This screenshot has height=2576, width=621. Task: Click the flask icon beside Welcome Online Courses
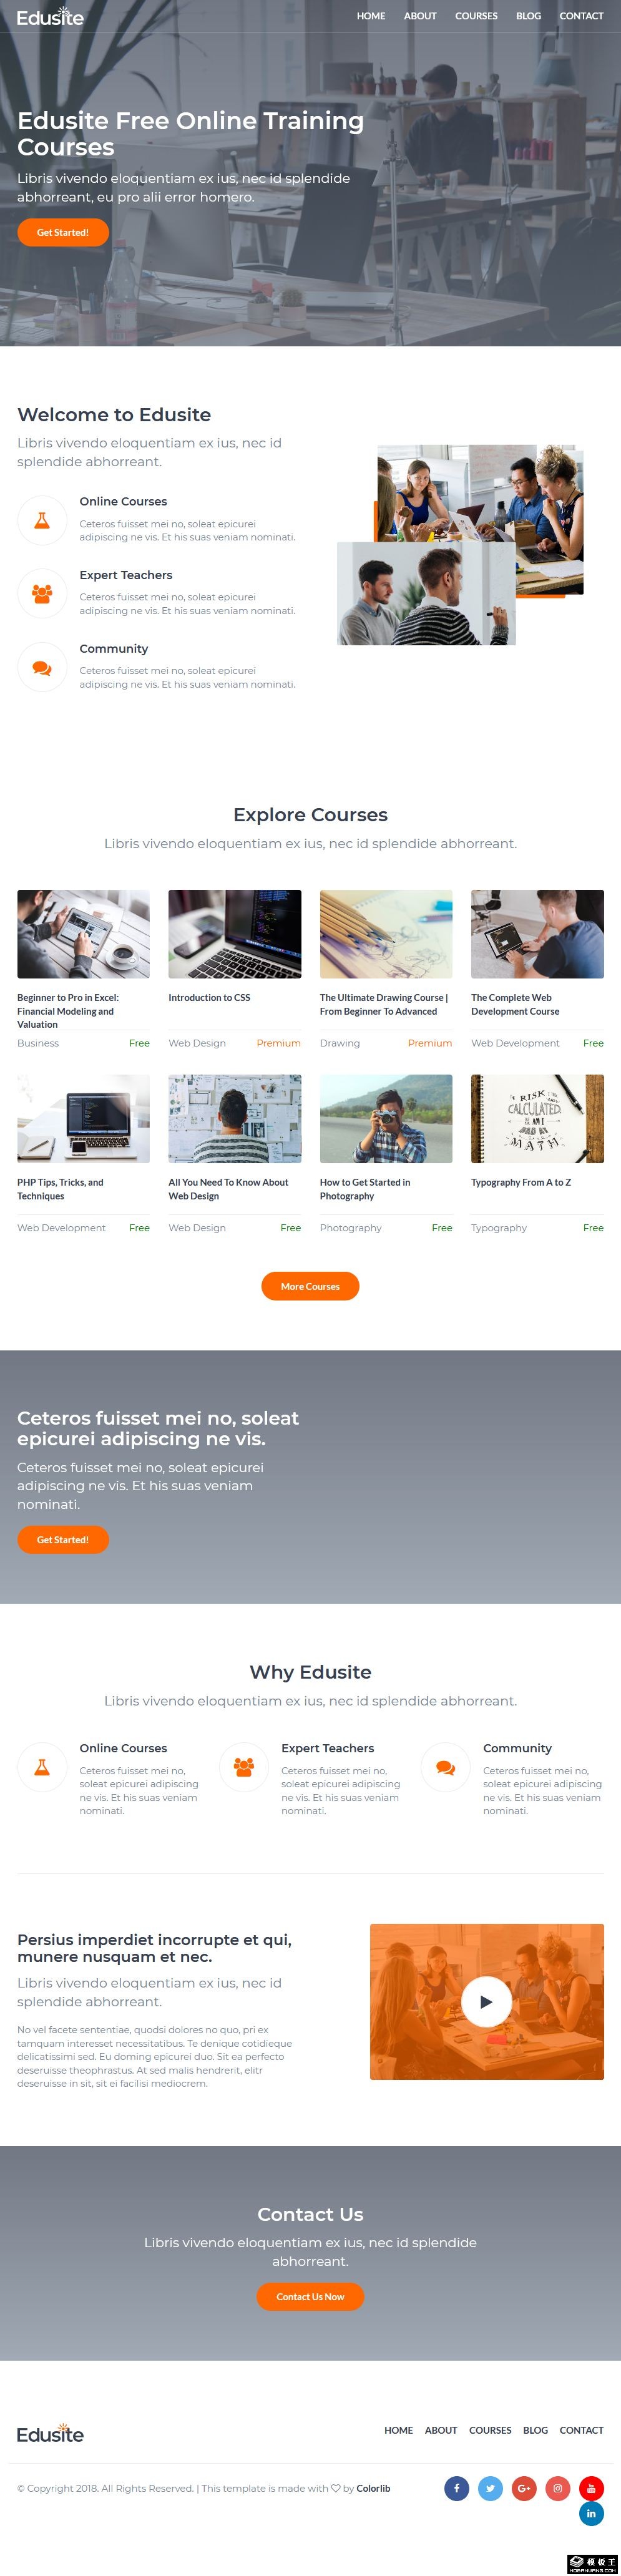pos(42,520)
